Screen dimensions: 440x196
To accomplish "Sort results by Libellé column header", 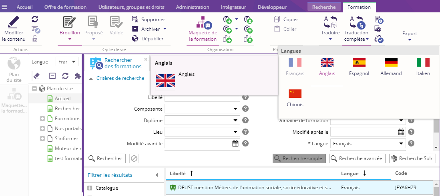I will tap(177, 173).
